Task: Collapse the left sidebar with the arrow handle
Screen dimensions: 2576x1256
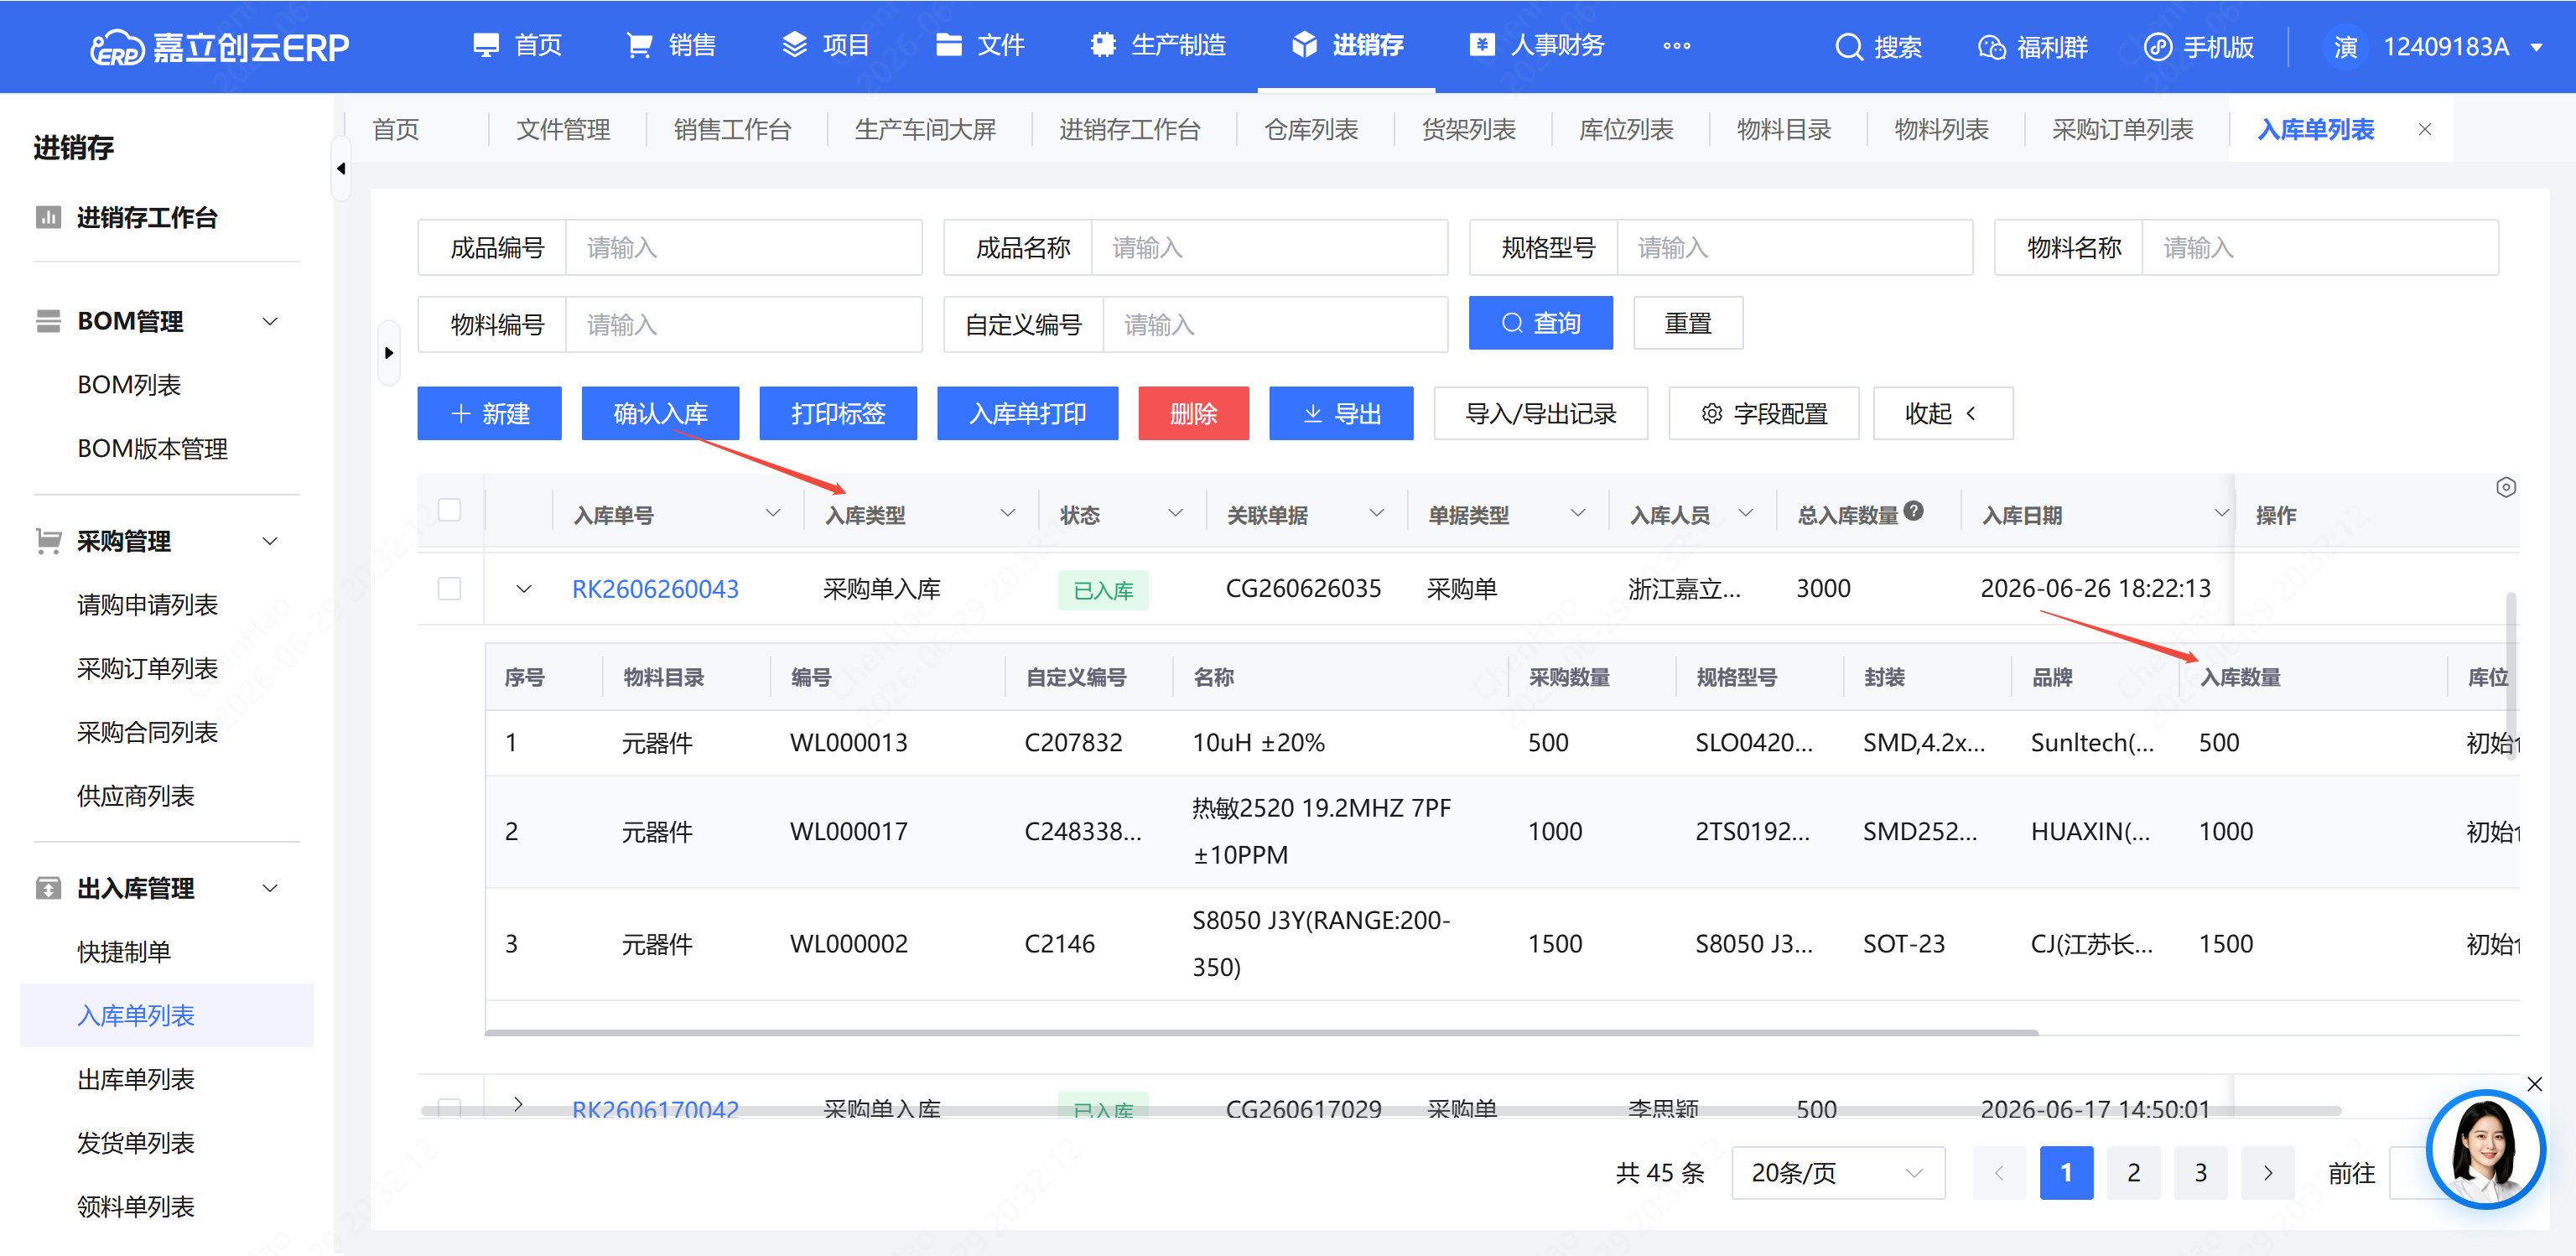Action: (x=341, y=168)
